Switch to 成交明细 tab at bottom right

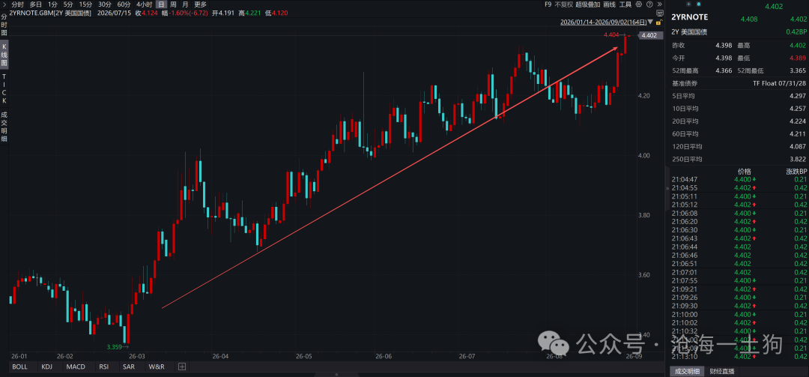pyautogui.click(x=687, y=371)
